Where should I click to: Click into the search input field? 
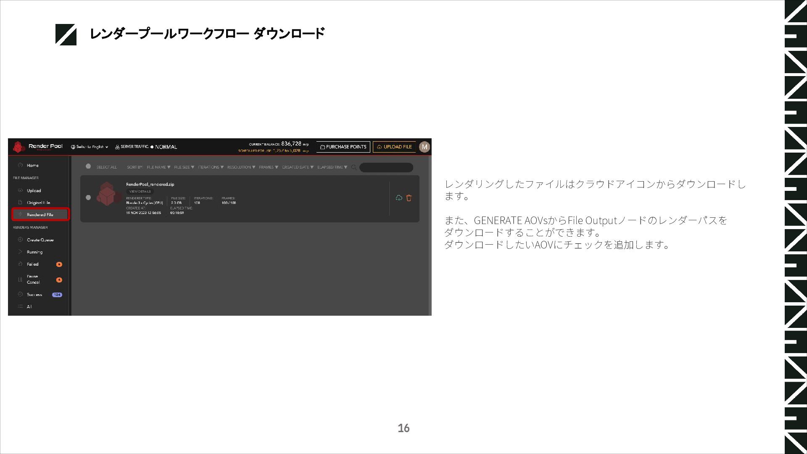click(386, 167)
